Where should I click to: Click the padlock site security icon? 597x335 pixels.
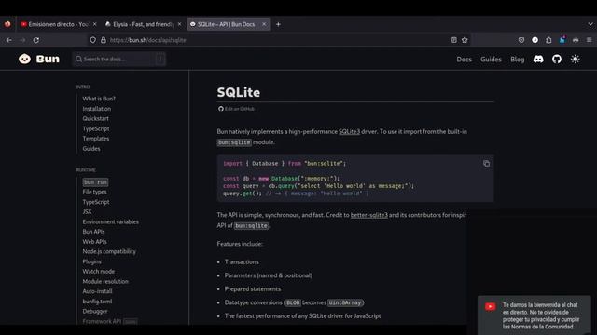[104, 40]
